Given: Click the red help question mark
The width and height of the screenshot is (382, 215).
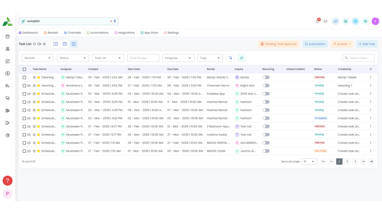Looking at the screenshot, I should (7, 181).
